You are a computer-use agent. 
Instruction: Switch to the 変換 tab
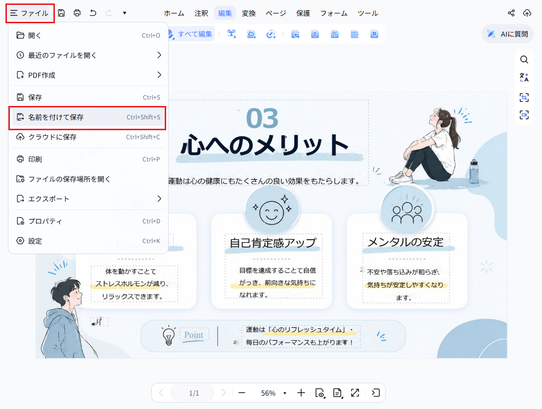pos(249,13)
